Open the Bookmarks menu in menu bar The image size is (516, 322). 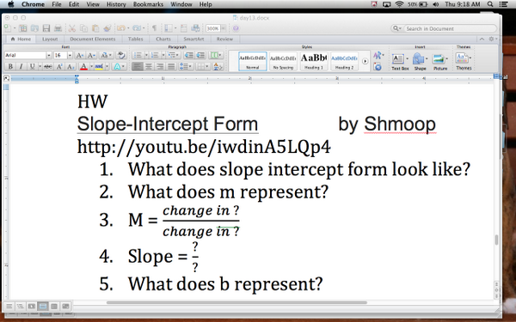coord(148,4)
